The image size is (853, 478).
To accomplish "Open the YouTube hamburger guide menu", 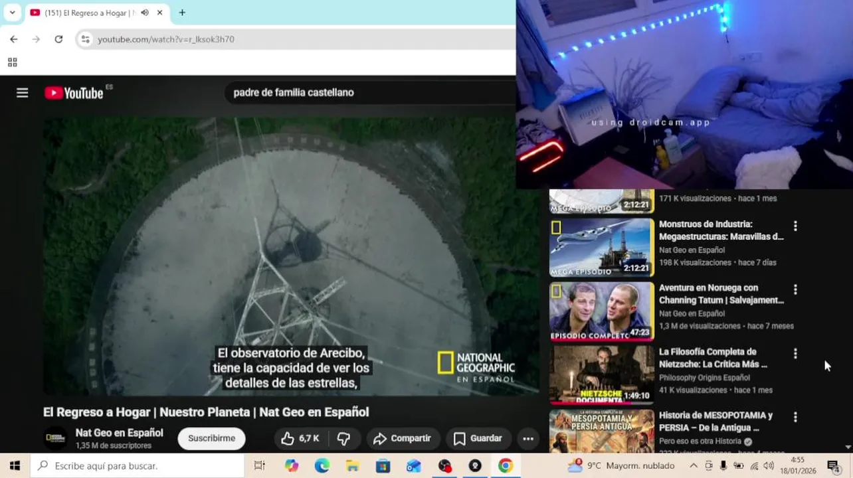I will (23, 93).
